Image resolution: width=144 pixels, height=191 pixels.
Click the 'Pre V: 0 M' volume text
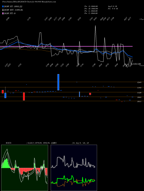(113, 9)
